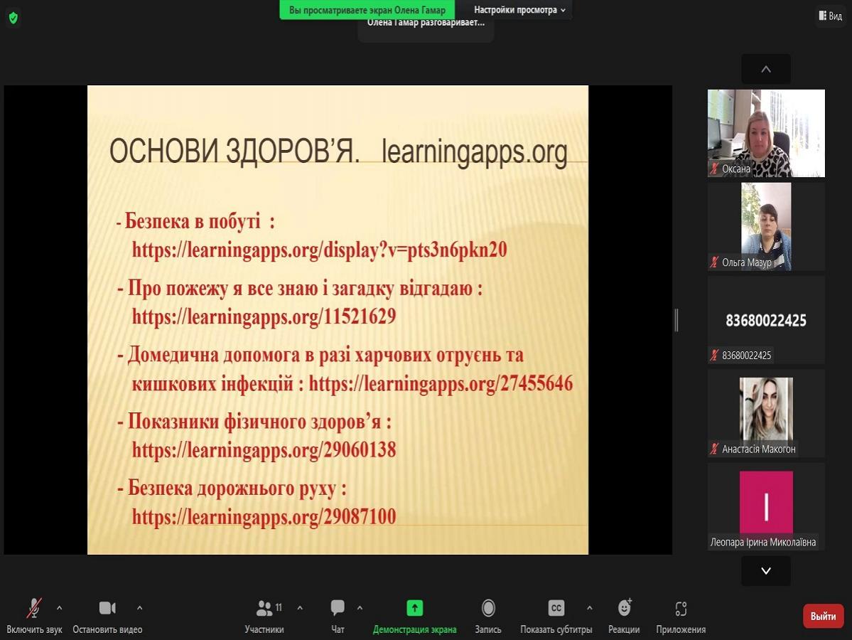Expand video options arrow beside camera

140,608
